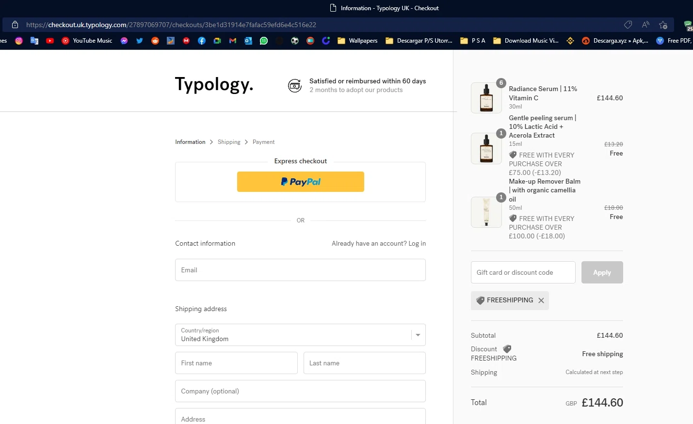The width and height of the screenshot is (693, 424).
Task: Go to the Payment breadcrumb step
Action: click(x=263, y=142)
